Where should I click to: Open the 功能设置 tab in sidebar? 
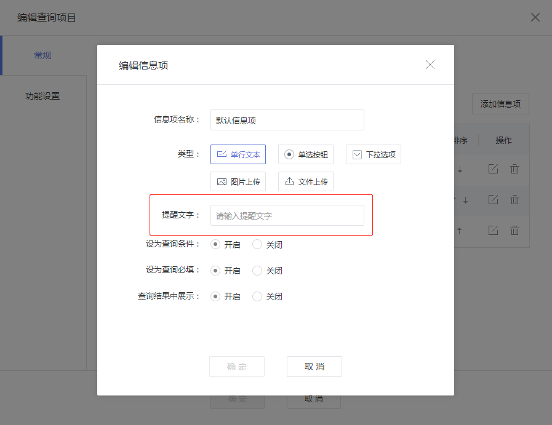[x=42, y=96]
